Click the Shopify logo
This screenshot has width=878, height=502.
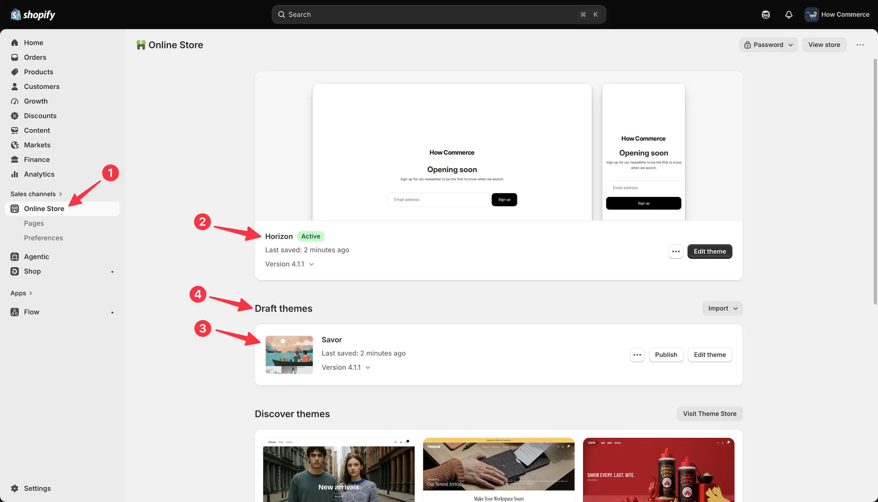(x=33, y=15)
